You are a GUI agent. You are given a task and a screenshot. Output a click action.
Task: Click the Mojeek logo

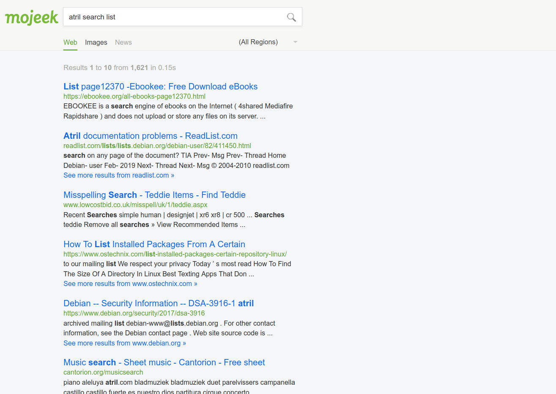tap(32, 17)
